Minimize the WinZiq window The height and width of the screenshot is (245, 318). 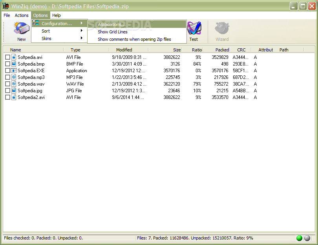pyautogui.click(x=293, y=6)
